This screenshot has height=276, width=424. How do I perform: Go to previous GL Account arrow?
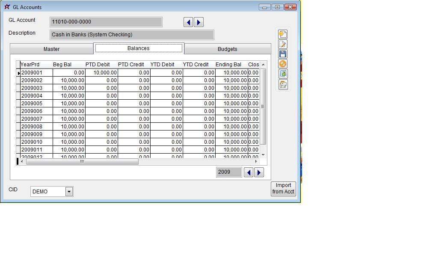[188, 22]
